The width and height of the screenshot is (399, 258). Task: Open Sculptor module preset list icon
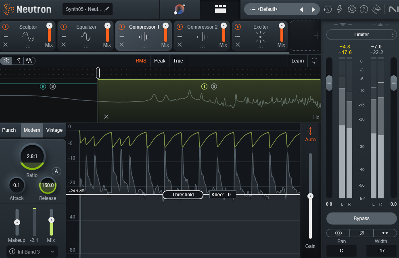coord(5,36)
